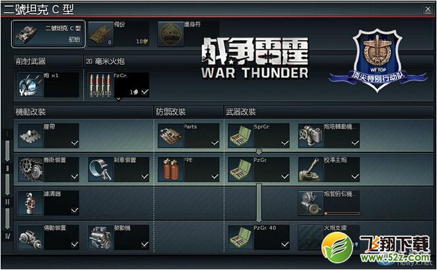Expand tier IV in the rank sidebar
This screenshot has width=437, height=270.
[x=7, y=236]
